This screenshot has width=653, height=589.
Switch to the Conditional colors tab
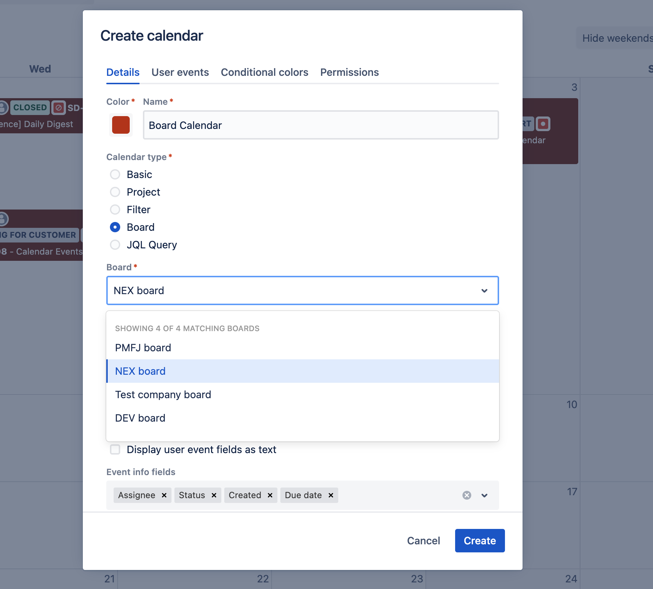tap(265, 72)
